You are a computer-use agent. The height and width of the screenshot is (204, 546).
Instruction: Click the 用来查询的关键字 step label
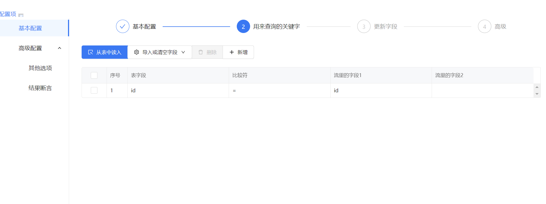click(276, 26)
